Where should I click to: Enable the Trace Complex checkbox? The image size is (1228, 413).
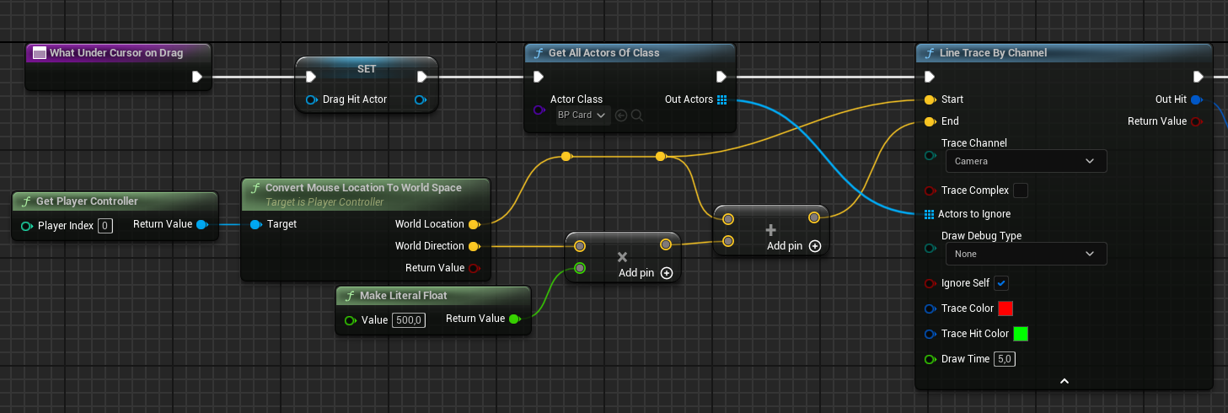1020,190
